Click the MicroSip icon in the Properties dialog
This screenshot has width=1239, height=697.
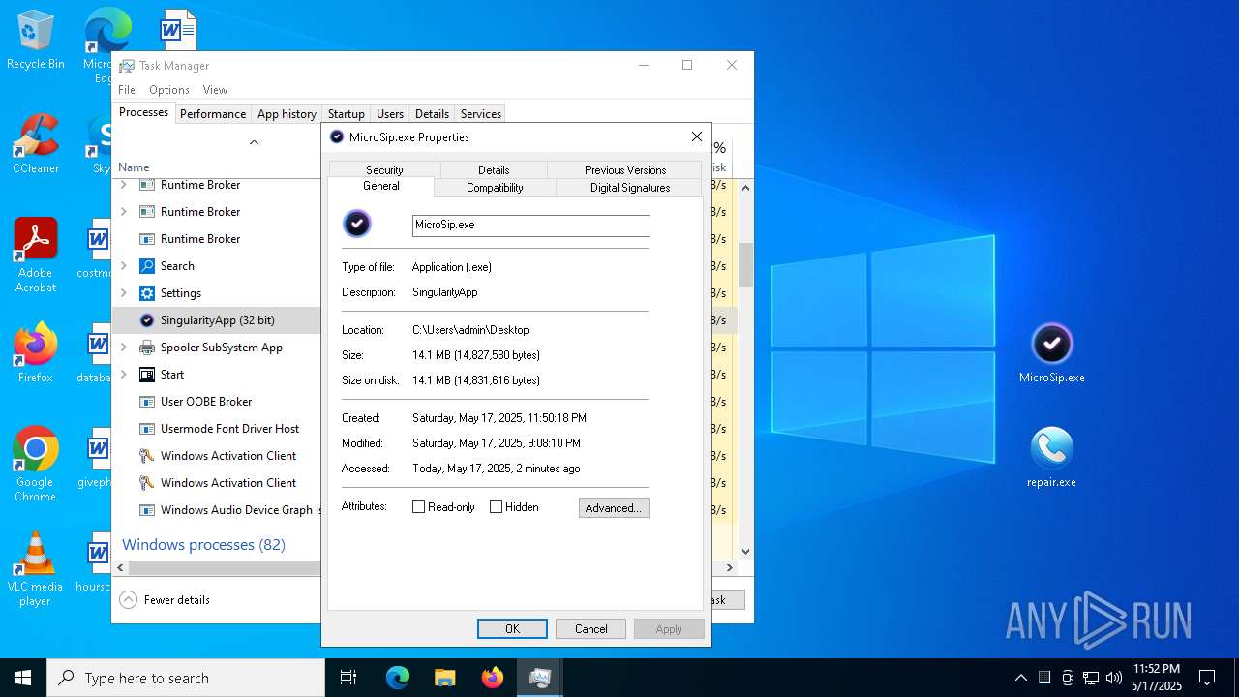click(357, 225)
